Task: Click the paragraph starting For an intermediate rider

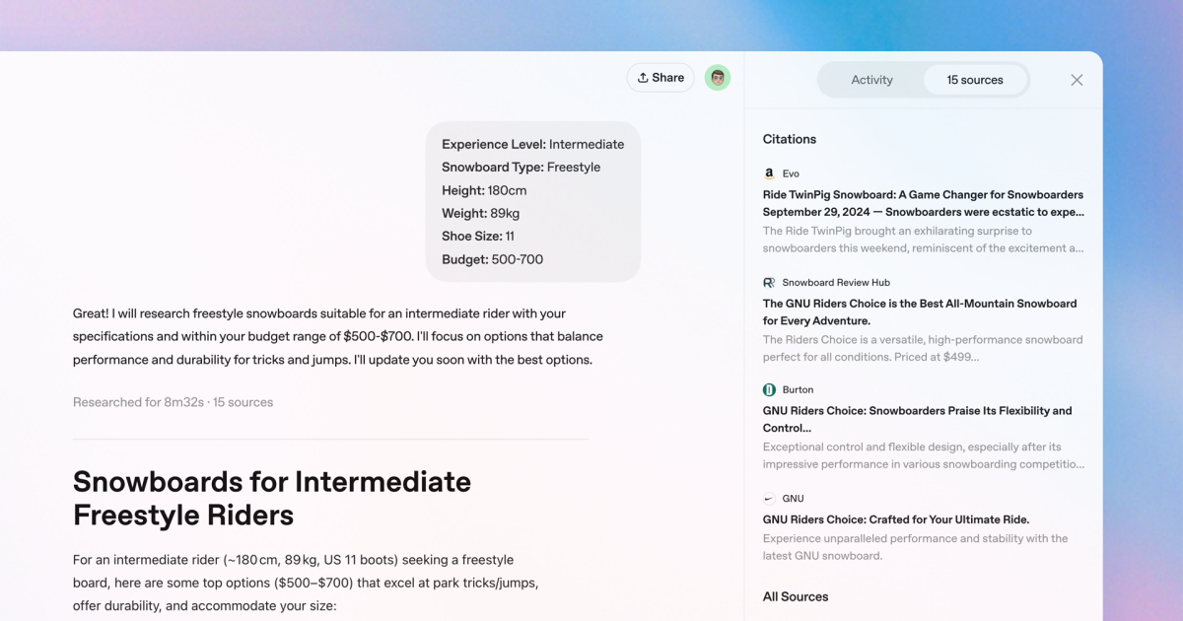Action: click(x=307, y=583)
